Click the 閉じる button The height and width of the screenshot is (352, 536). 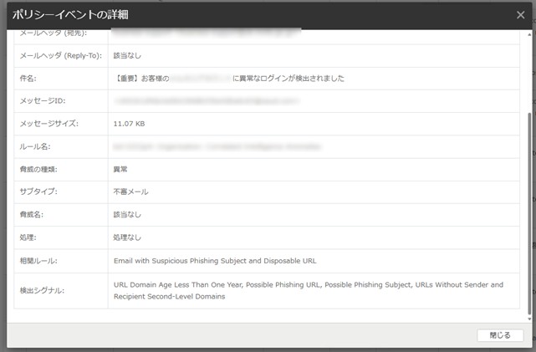click(500, 335)
